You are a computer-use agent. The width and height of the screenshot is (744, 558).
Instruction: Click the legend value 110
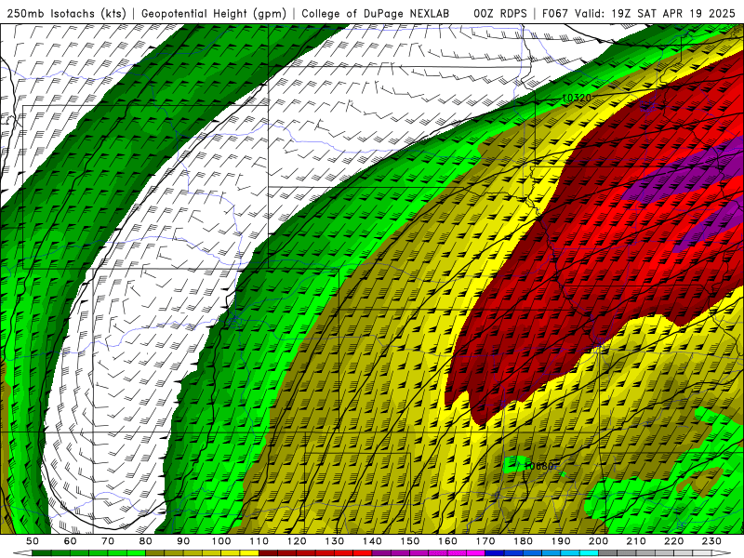pos(259,541)
